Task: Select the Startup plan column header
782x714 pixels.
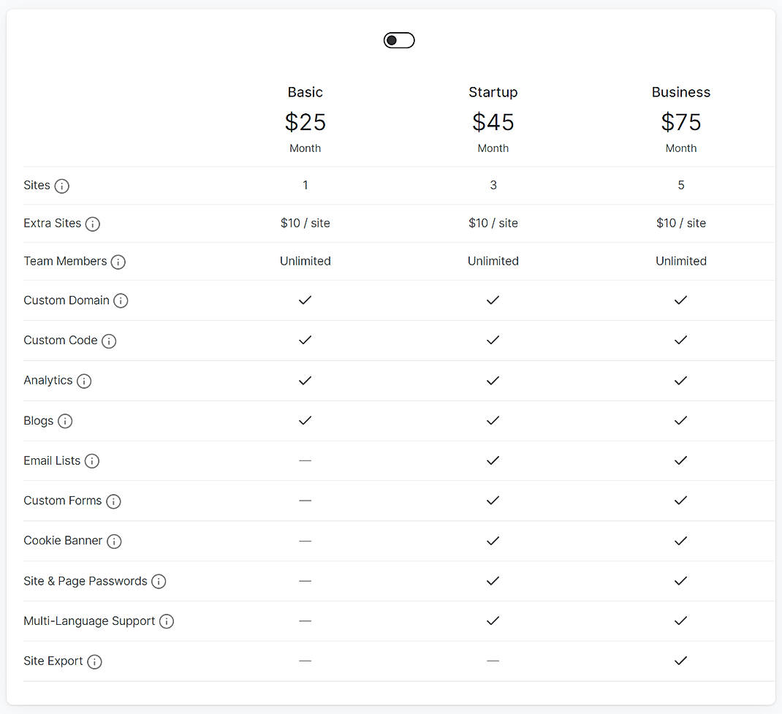Action: click(x=493, y=92)
